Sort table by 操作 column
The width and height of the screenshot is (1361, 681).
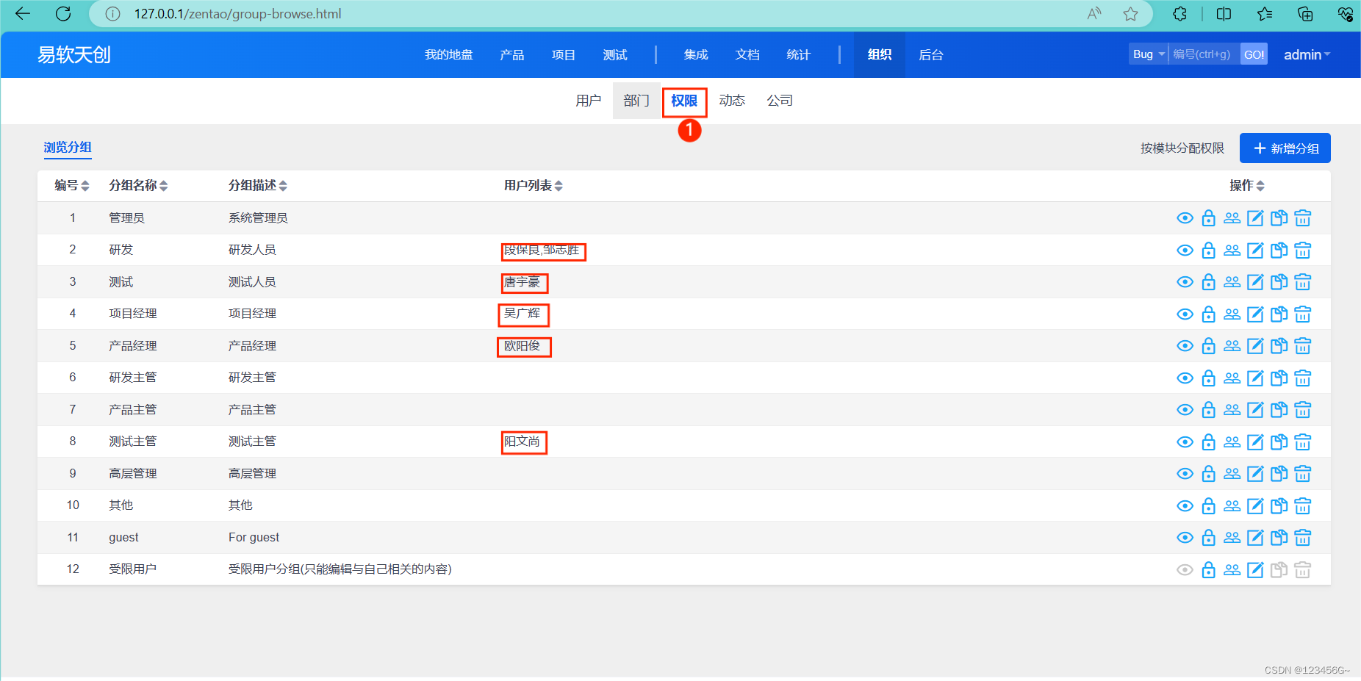coord(1247,186)
